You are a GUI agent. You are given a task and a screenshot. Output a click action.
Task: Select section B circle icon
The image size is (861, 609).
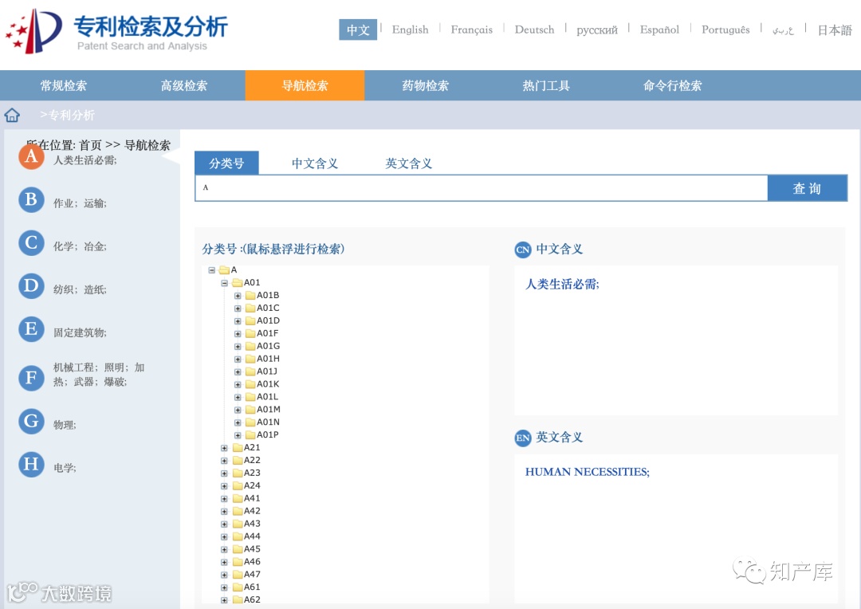pyautogui.click(x=31, y=200)
